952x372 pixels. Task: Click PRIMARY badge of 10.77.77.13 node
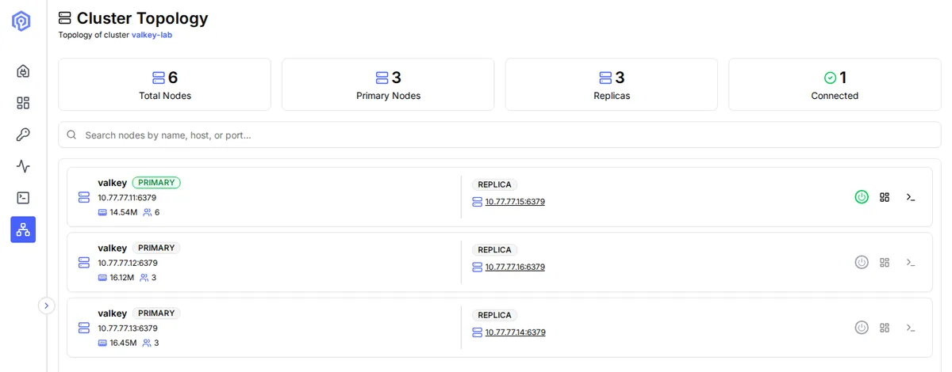click(156, 313)
